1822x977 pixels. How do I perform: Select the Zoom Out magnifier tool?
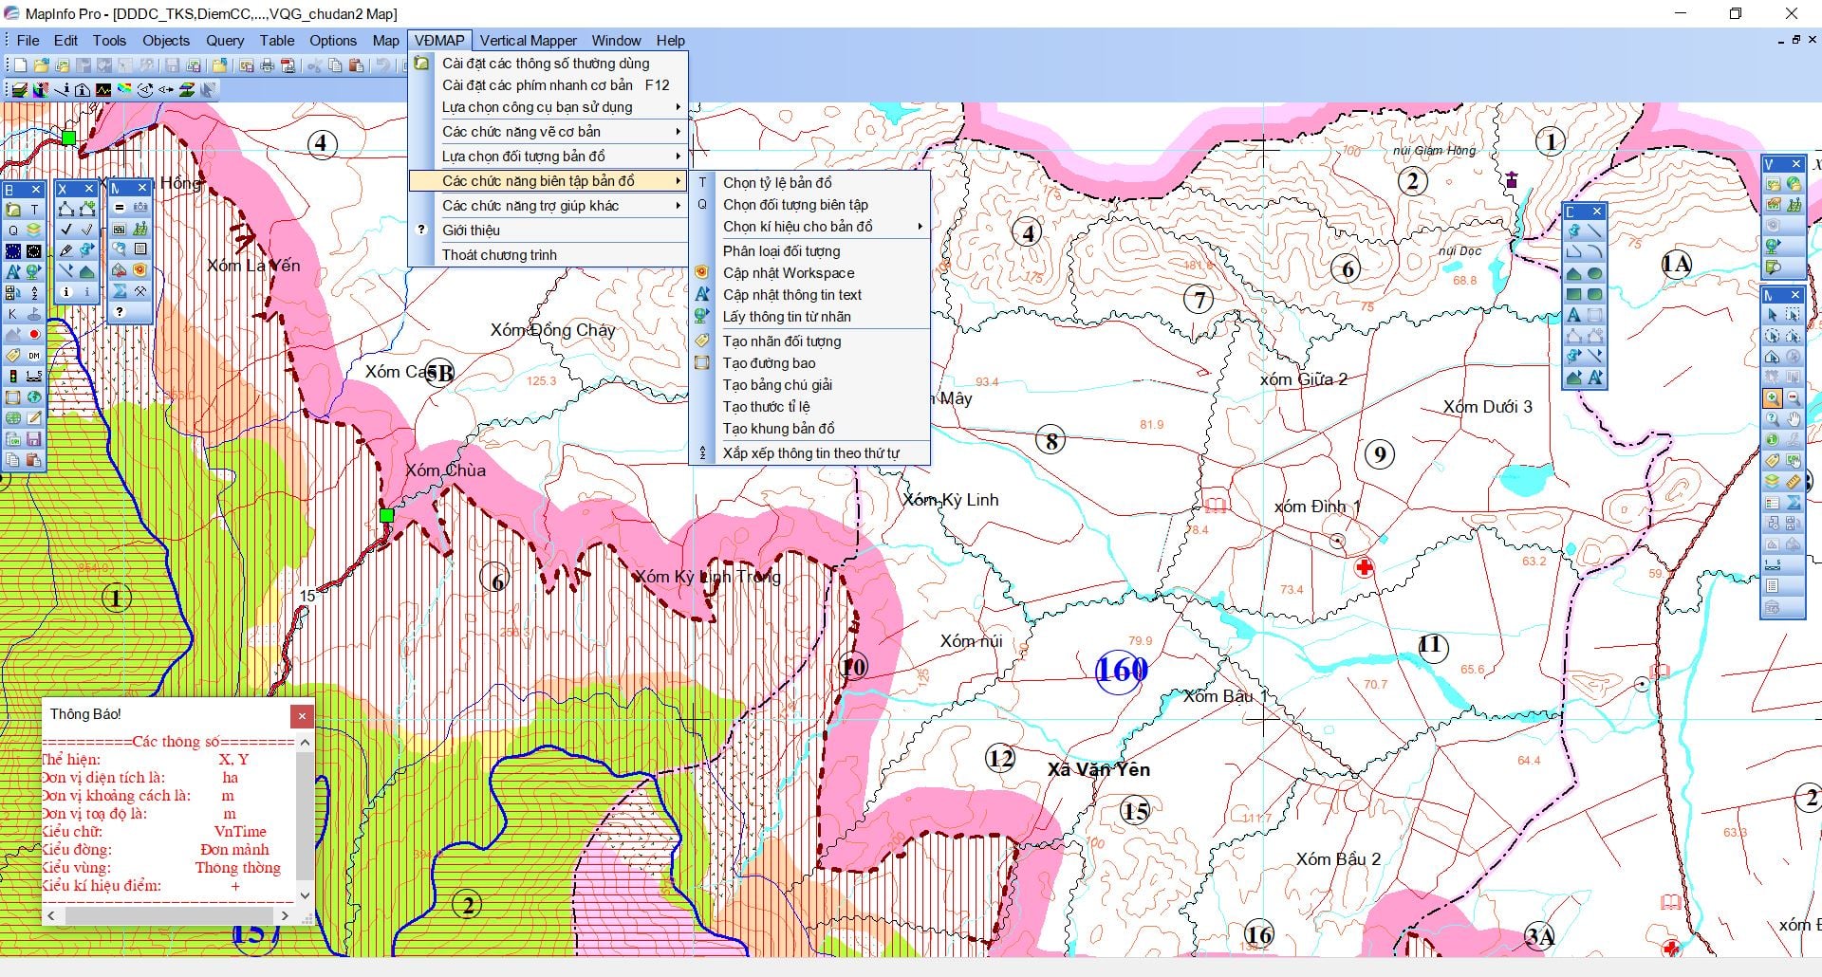tap(1793, 398)
